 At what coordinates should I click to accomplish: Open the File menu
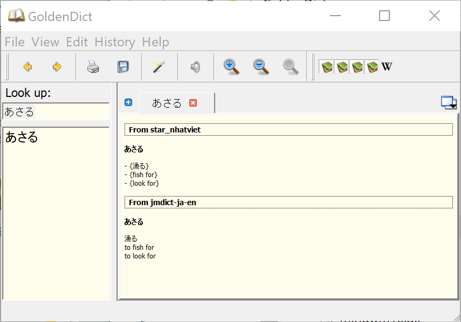point(15,42)
